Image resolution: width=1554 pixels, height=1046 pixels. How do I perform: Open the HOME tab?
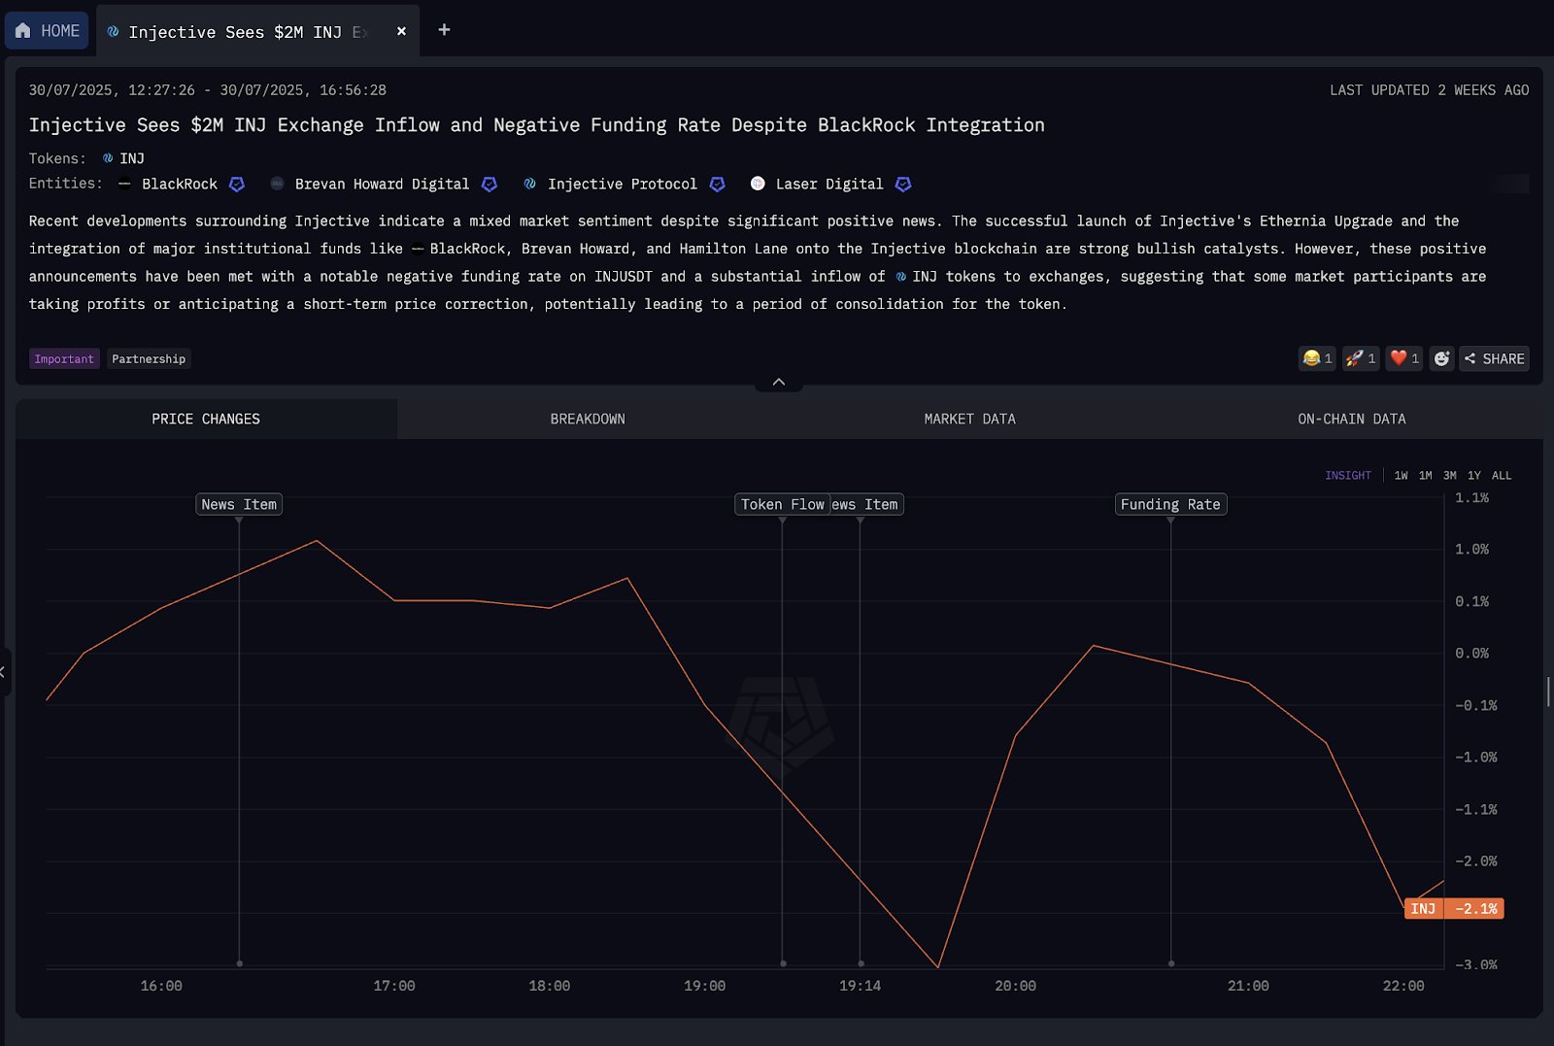point(47,31)
